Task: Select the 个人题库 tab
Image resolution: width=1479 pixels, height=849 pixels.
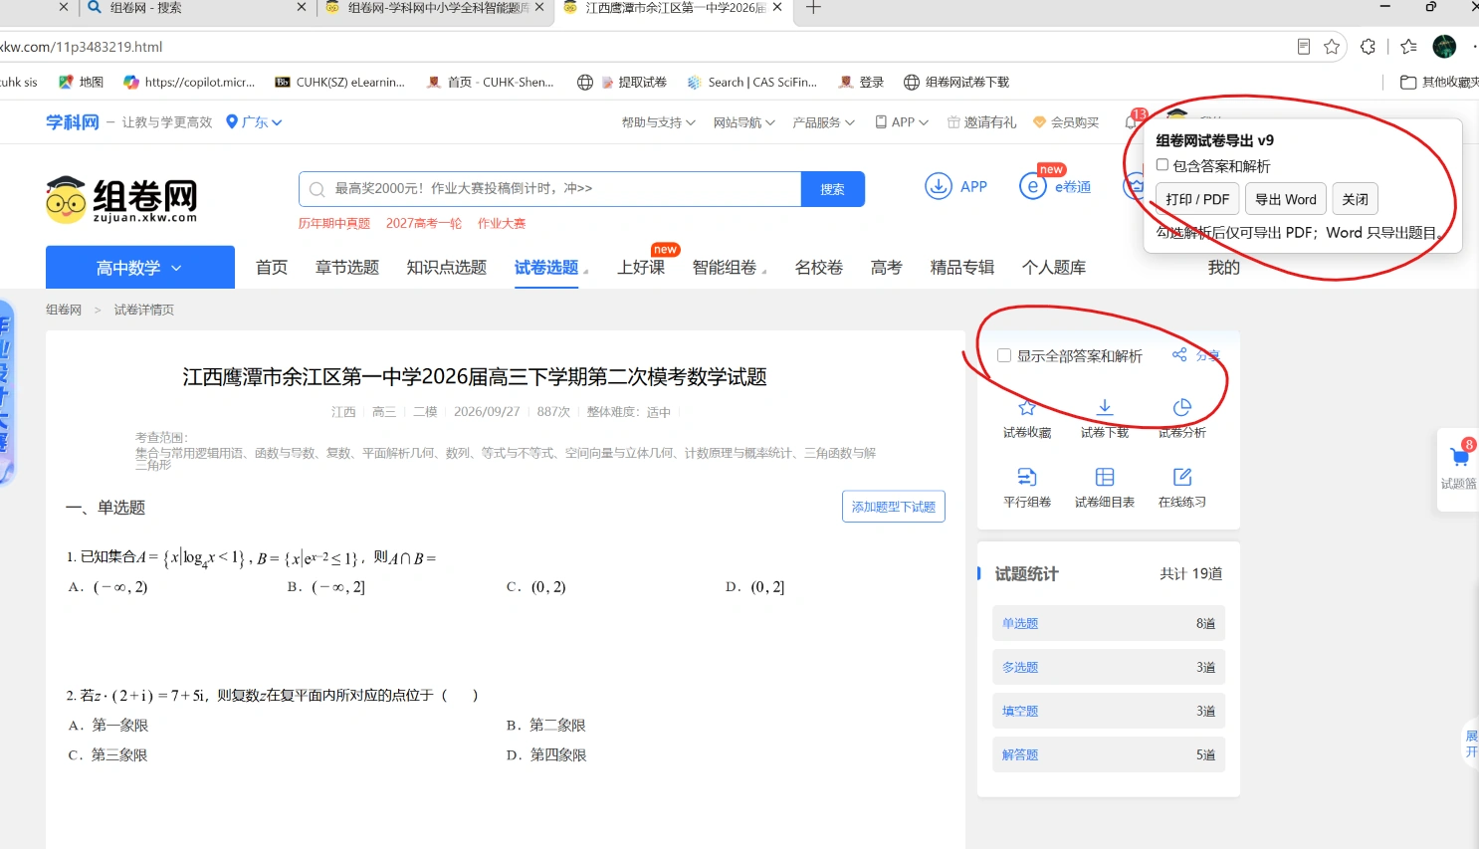Action: 1054,268
